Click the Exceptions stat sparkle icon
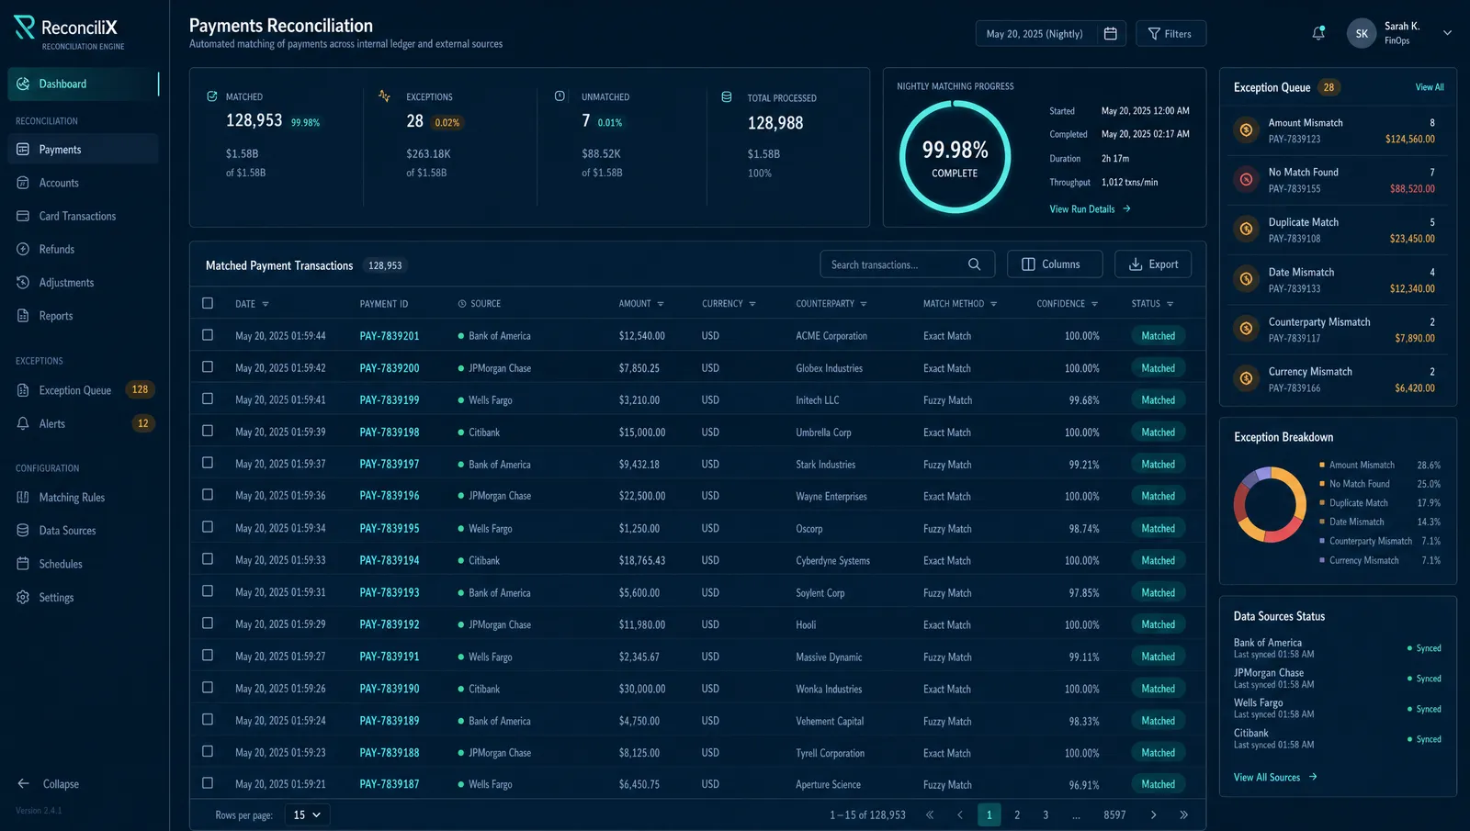This screenshot has height=831, width=1470. coord(384,95)
